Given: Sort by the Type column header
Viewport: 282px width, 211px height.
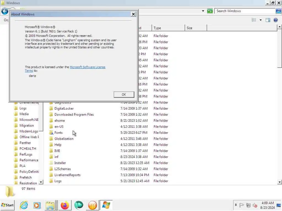Looking at the screenshot, I should click(168, 28).
